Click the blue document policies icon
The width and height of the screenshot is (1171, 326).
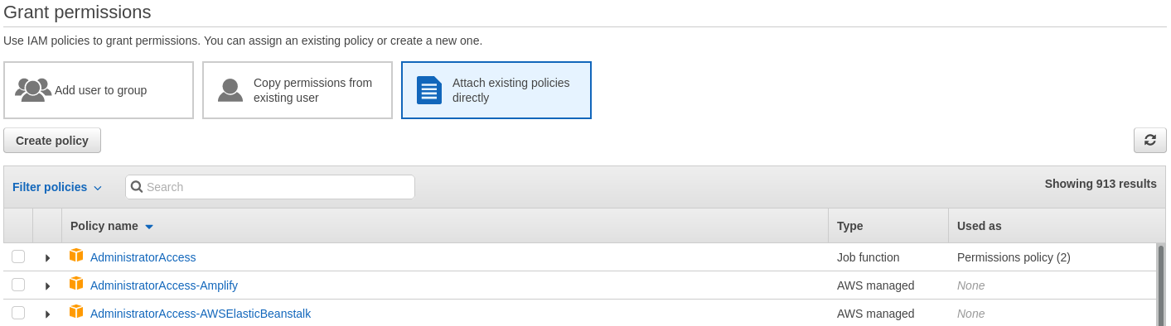pyautogui.click(x=429, y=90)
